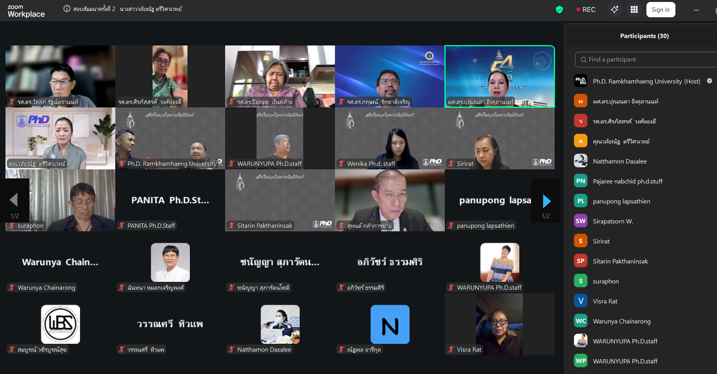717x374 pixels.
Task: Click the meeting info icon
Action: (x=67, y=9)
